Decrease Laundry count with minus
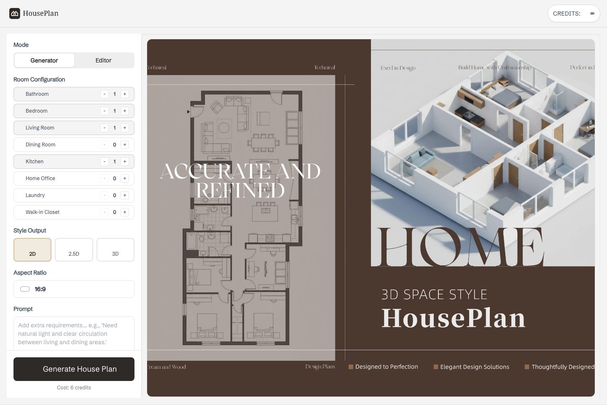The width and height of the screenshot is (607, 405). tap(105, 195)
